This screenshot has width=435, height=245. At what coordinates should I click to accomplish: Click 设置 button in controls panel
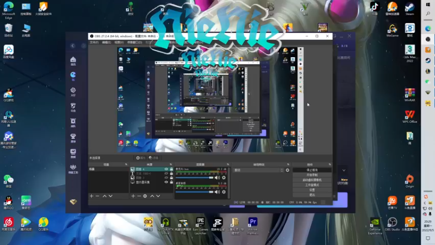pyautogui.click(x=312, y=190)
